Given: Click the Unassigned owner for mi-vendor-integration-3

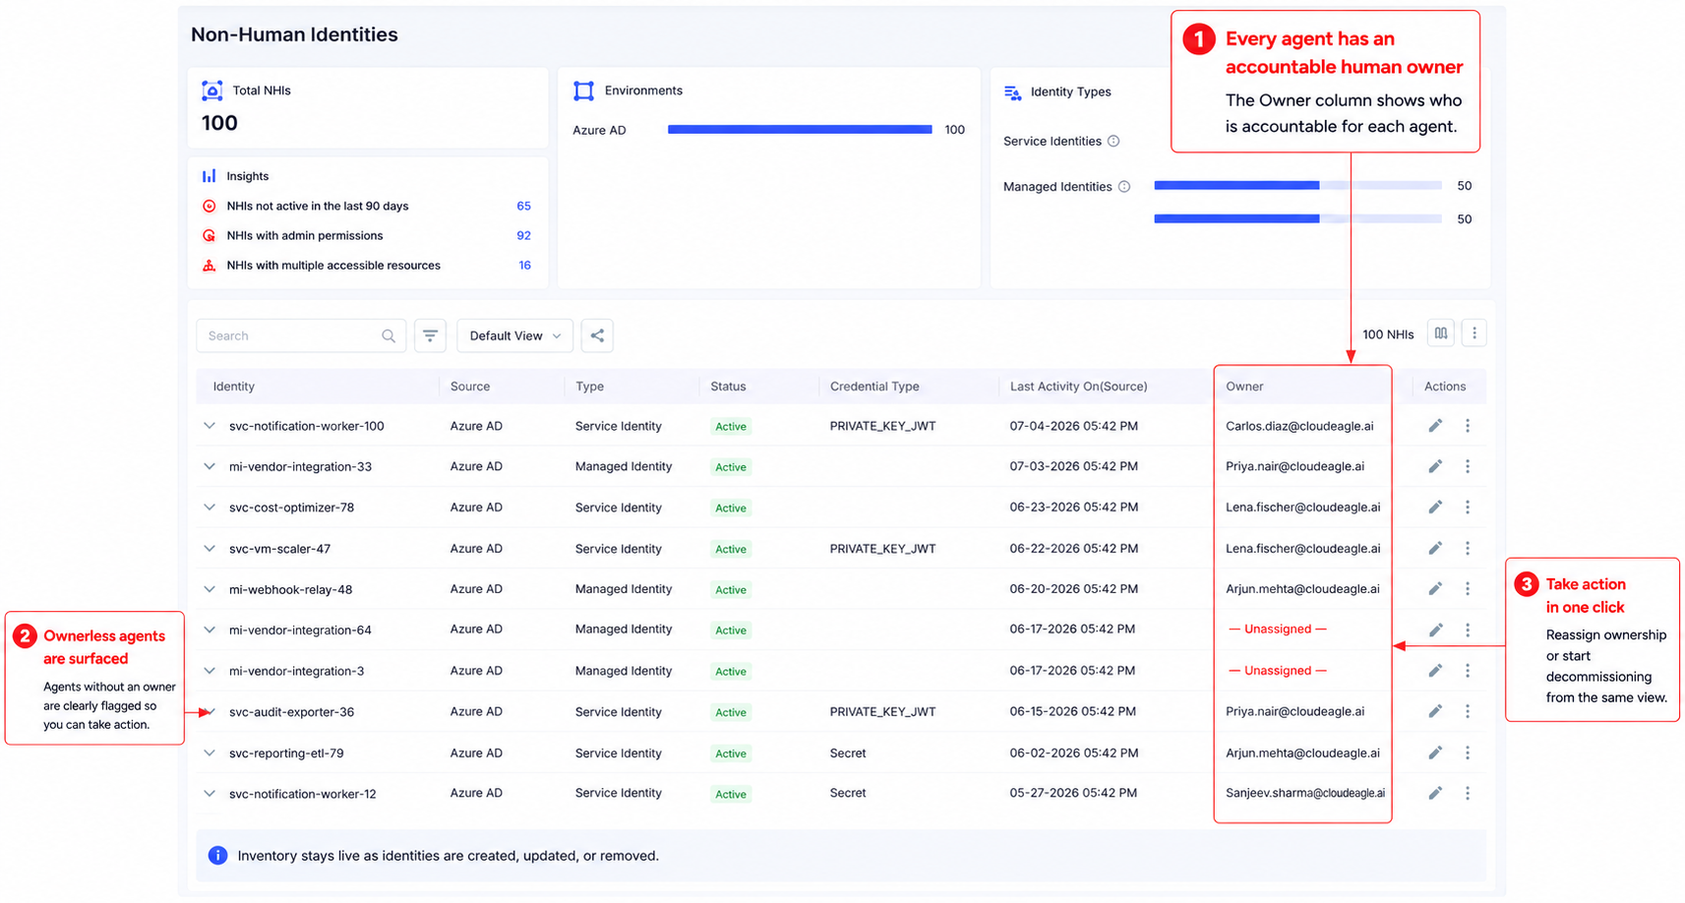Looking at the screenshot, I should point(1277,670).
